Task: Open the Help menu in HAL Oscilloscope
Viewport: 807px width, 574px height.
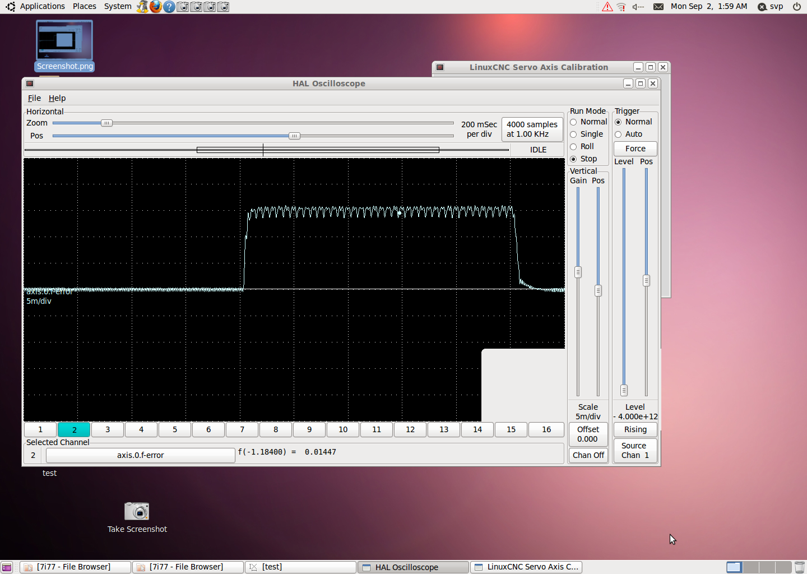Action: pyautogui.click(x=57, y=98)
